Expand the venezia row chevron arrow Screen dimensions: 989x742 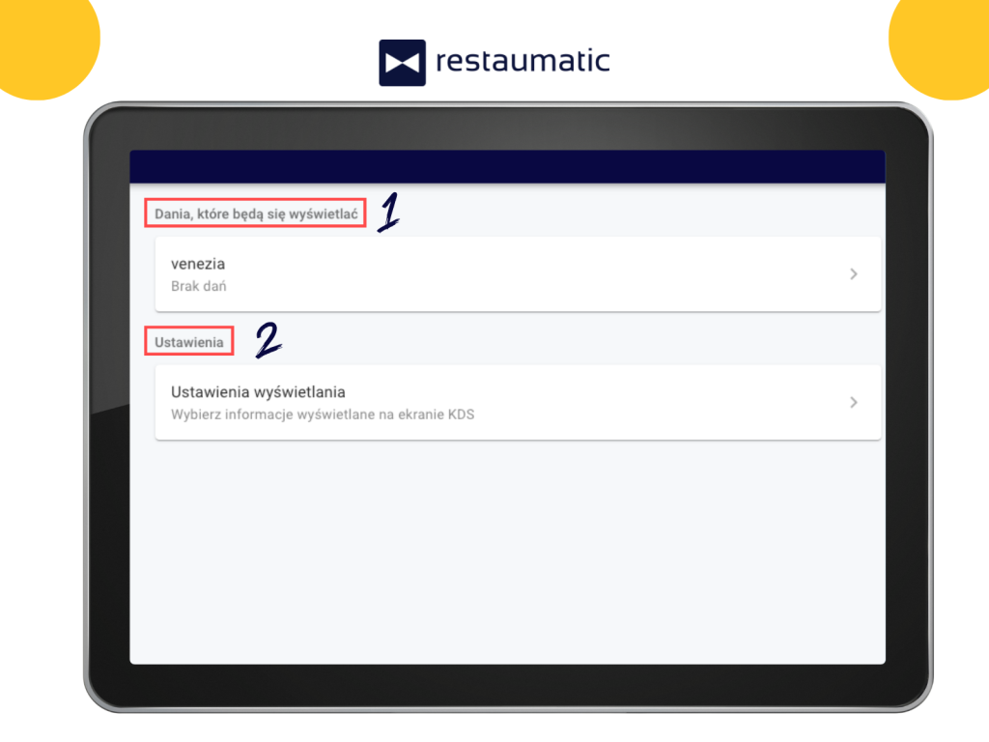point(854,273)
